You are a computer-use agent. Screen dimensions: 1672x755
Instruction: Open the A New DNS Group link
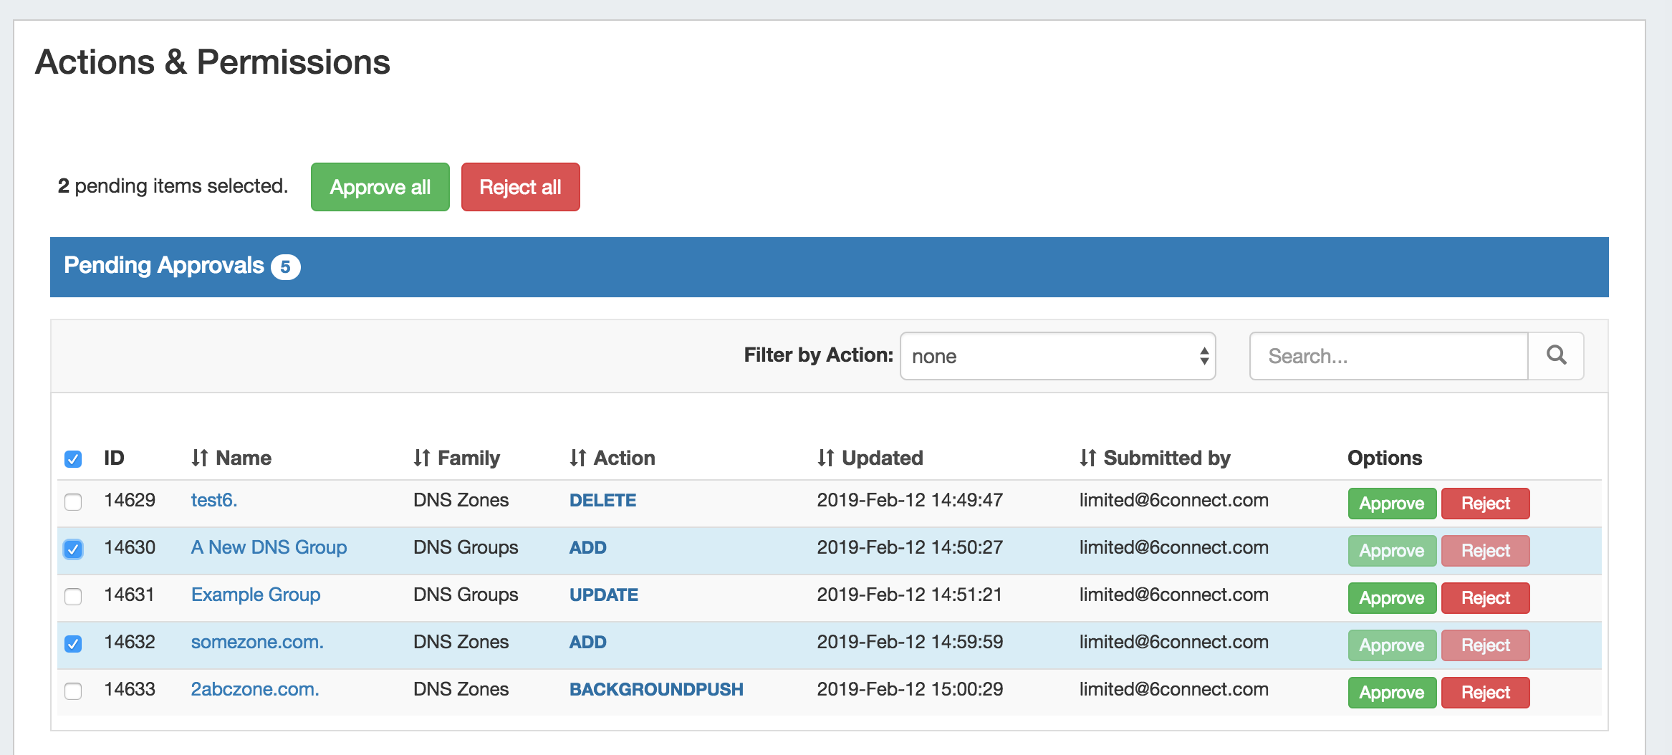click(269, 547)
